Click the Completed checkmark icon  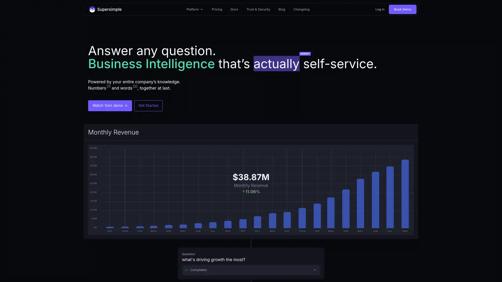[186, 270]
